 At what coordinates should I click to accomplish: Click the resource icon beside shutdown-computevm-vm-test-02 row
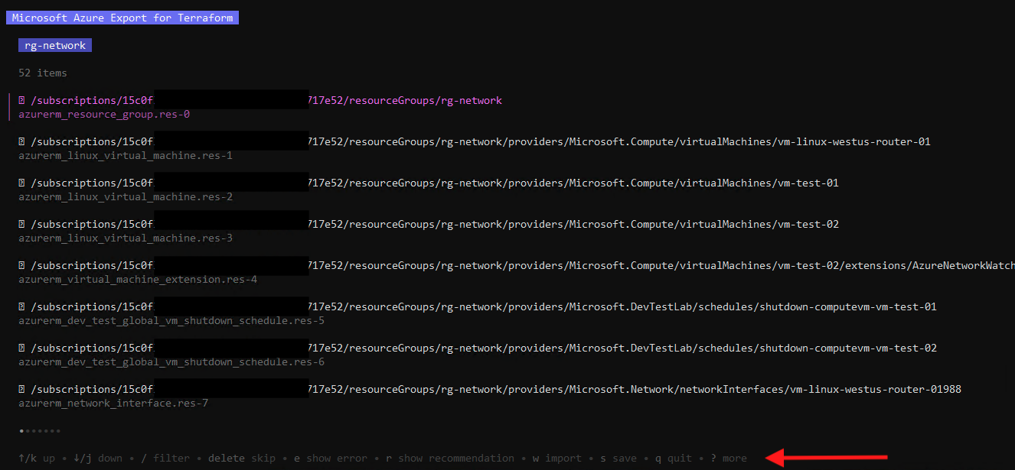pos(21,348)
